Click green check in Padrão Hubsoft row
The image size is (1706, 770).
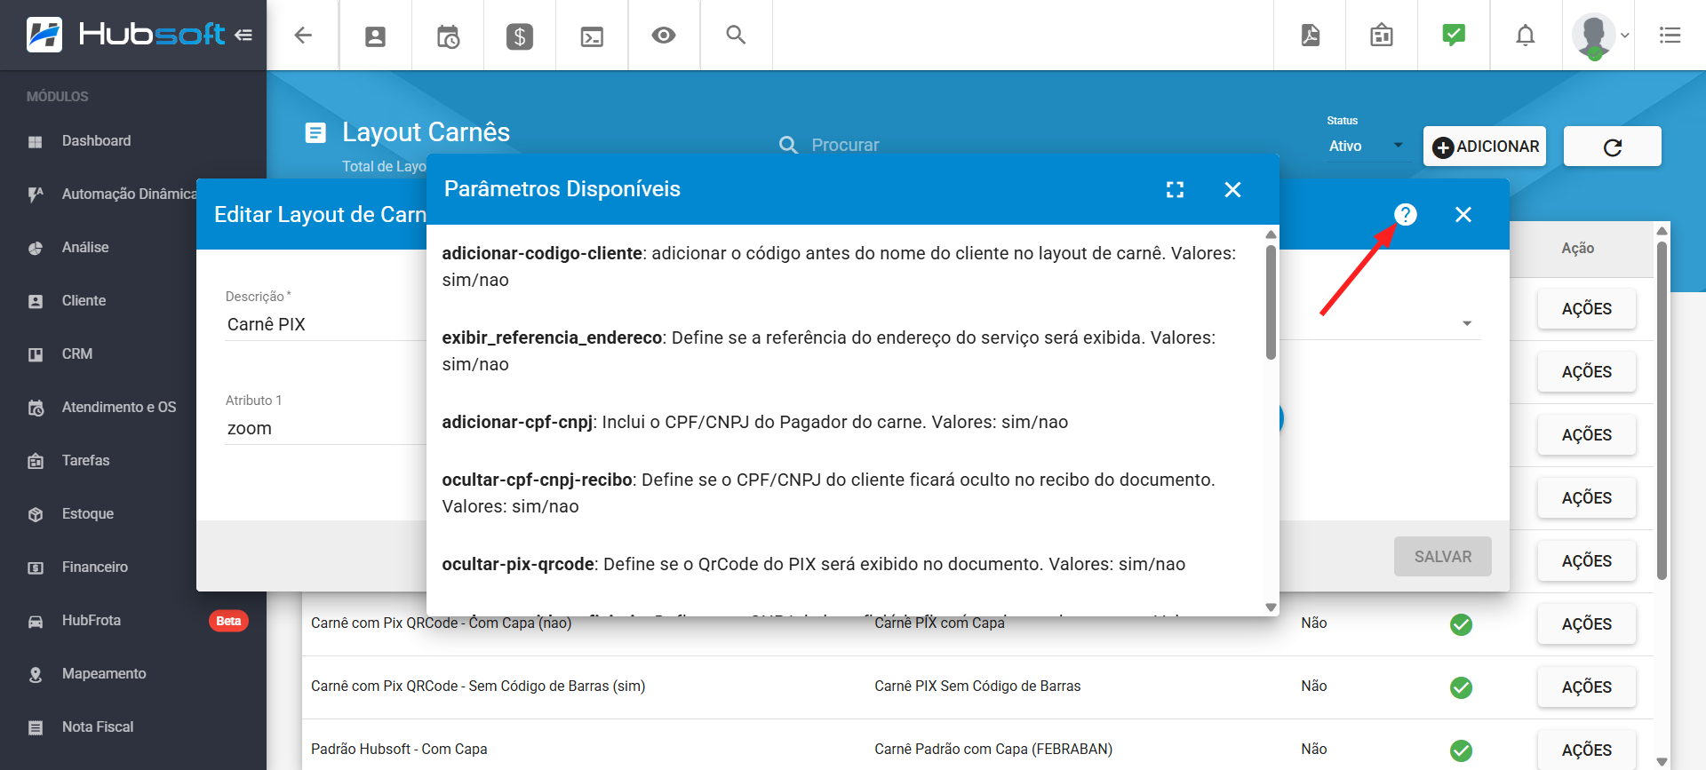click(1461, 750)
